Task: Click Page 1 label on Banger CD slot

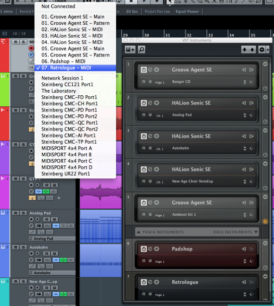Action: (x=159, y=83)
